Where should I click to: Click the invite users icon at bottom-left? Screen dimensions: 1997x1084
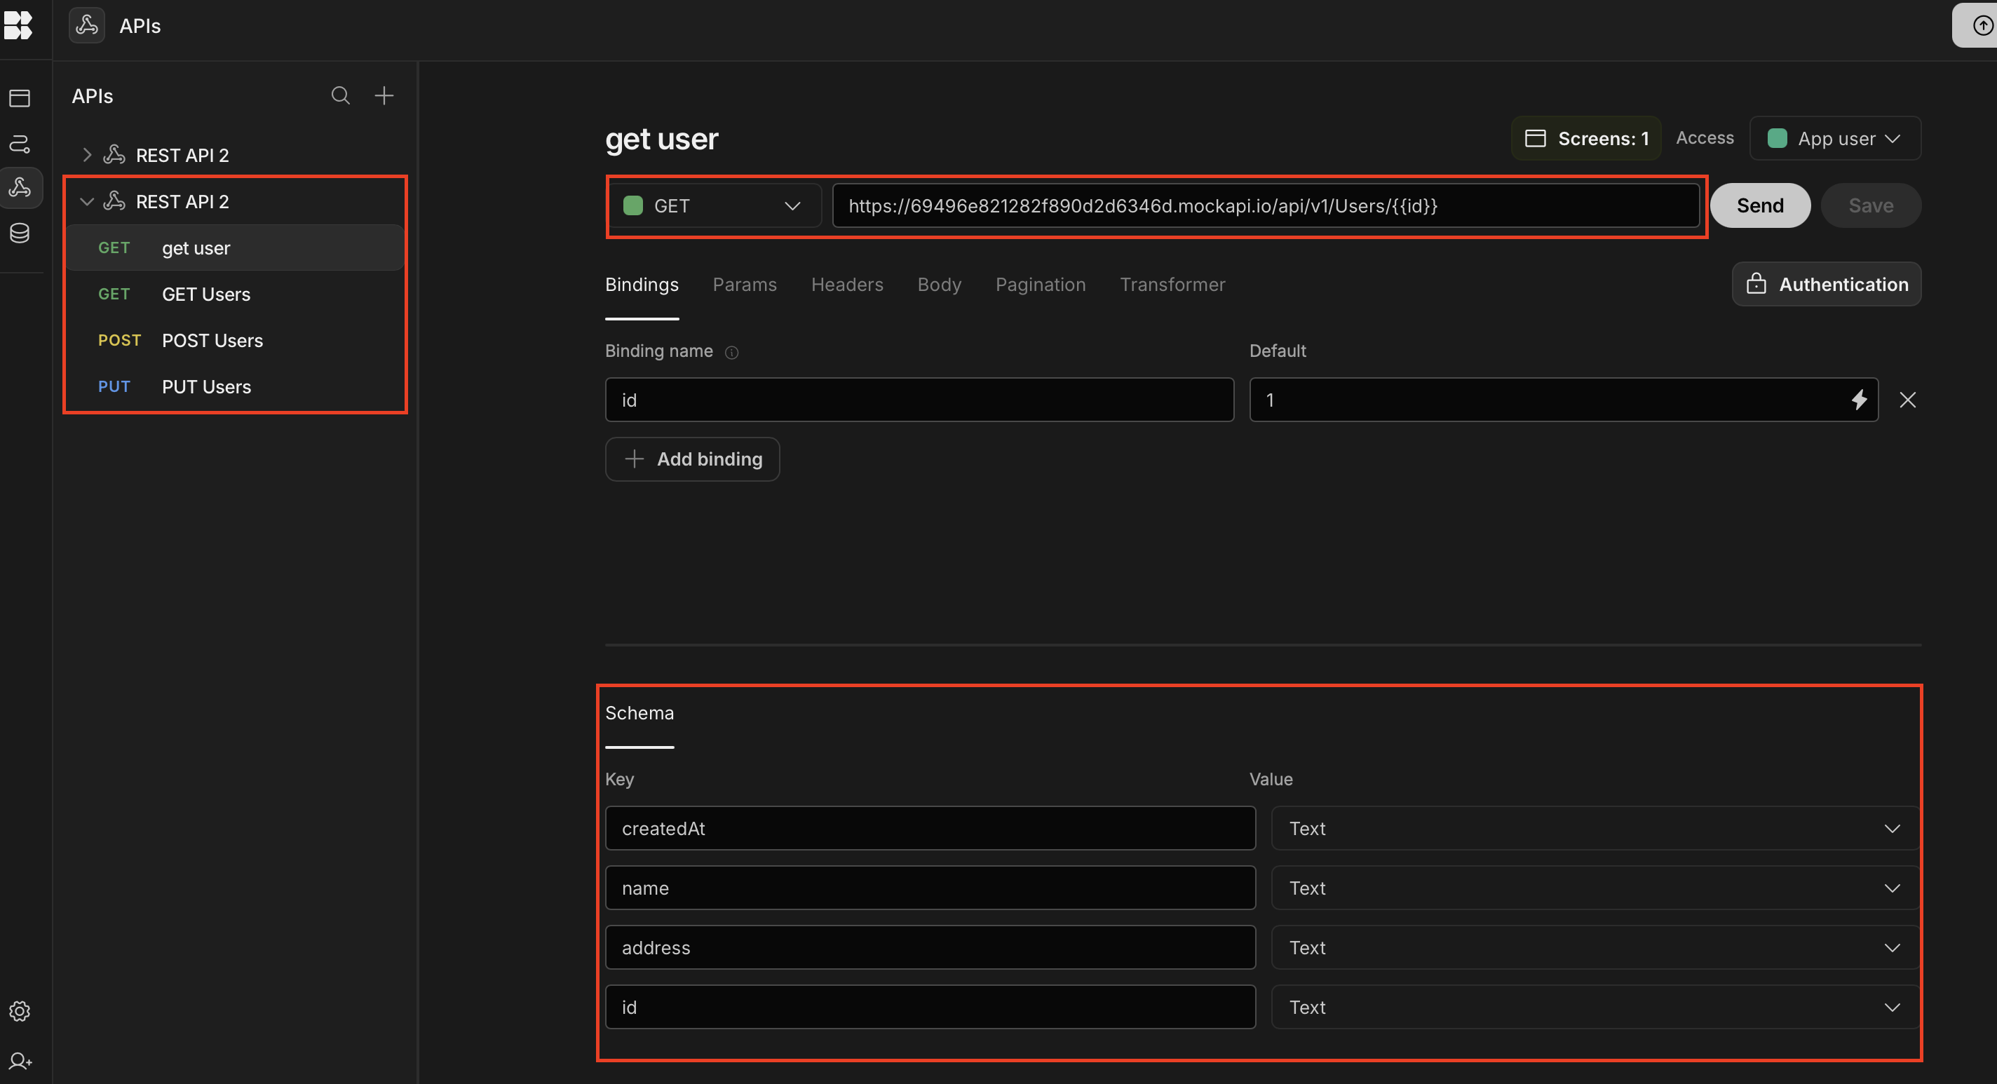[20, 1061]
